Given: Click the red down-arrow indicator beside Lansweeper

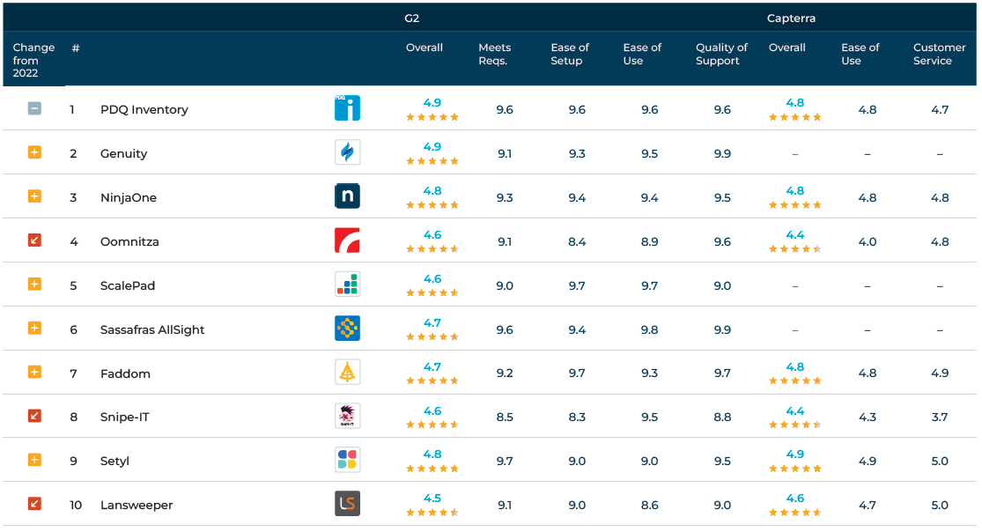Looking at the screenshot, I should (34, 504).
